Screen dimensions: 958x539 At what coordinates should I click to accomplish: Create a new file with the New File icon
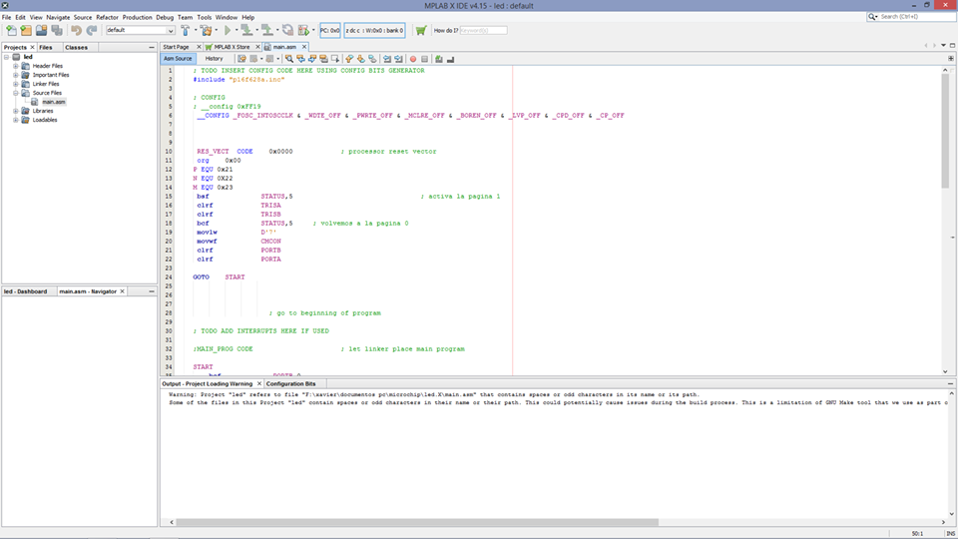coord(11,30)
